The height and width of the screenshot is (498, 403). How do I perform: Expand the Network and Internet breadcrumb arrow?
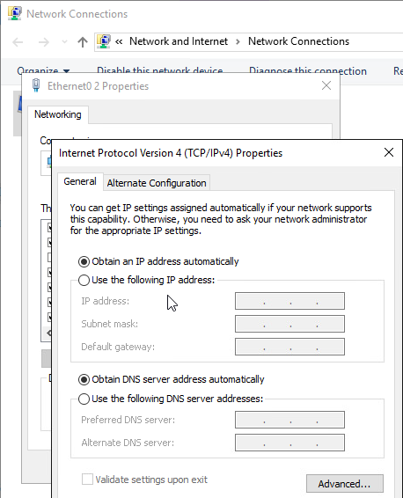pos(238,41)
